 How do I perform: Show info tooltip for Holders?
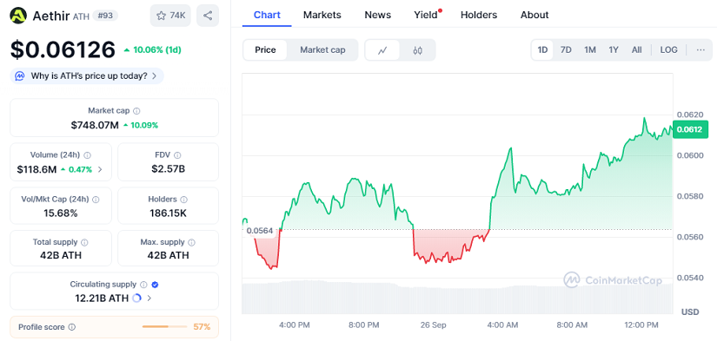coord(184,200)
